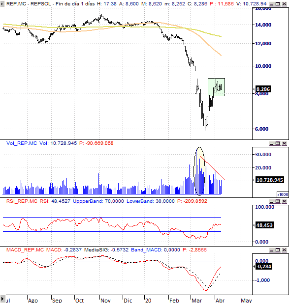Expand the arrow left of the REP.MC title
This screenshot has width=289, height=303.
(2, 3)
